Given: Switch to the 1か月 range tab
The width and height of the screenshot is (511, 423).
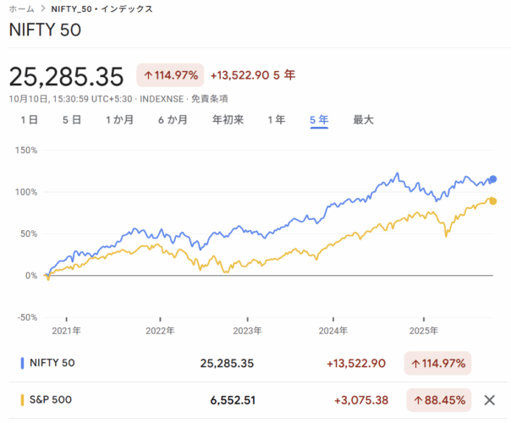Looking at the screenshot, I should [119, 120].
